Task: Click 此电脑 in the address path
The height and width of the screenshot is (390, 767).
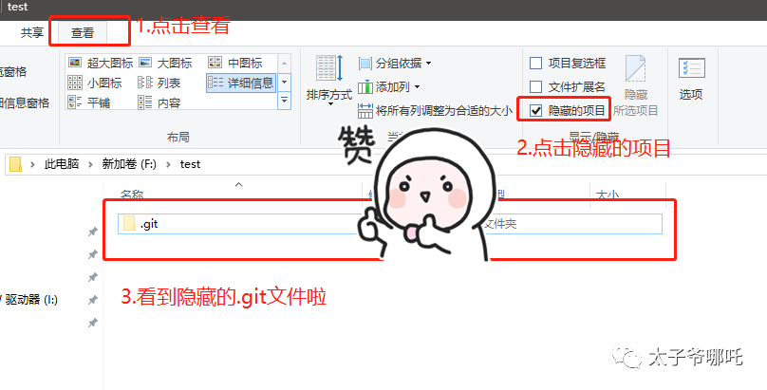Action: tap(62, 164)
